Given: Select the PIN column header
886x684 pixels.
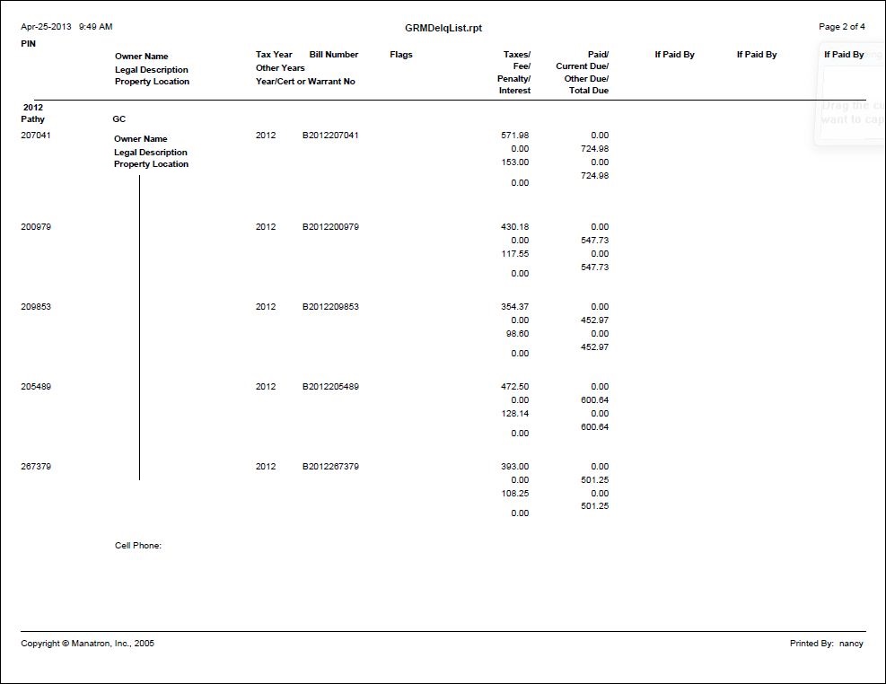Looking at the screenshot, I should [28, 43].
